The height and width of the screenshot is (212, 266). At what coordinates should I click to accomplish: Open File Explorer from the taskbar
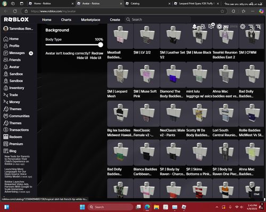point(156,207)
